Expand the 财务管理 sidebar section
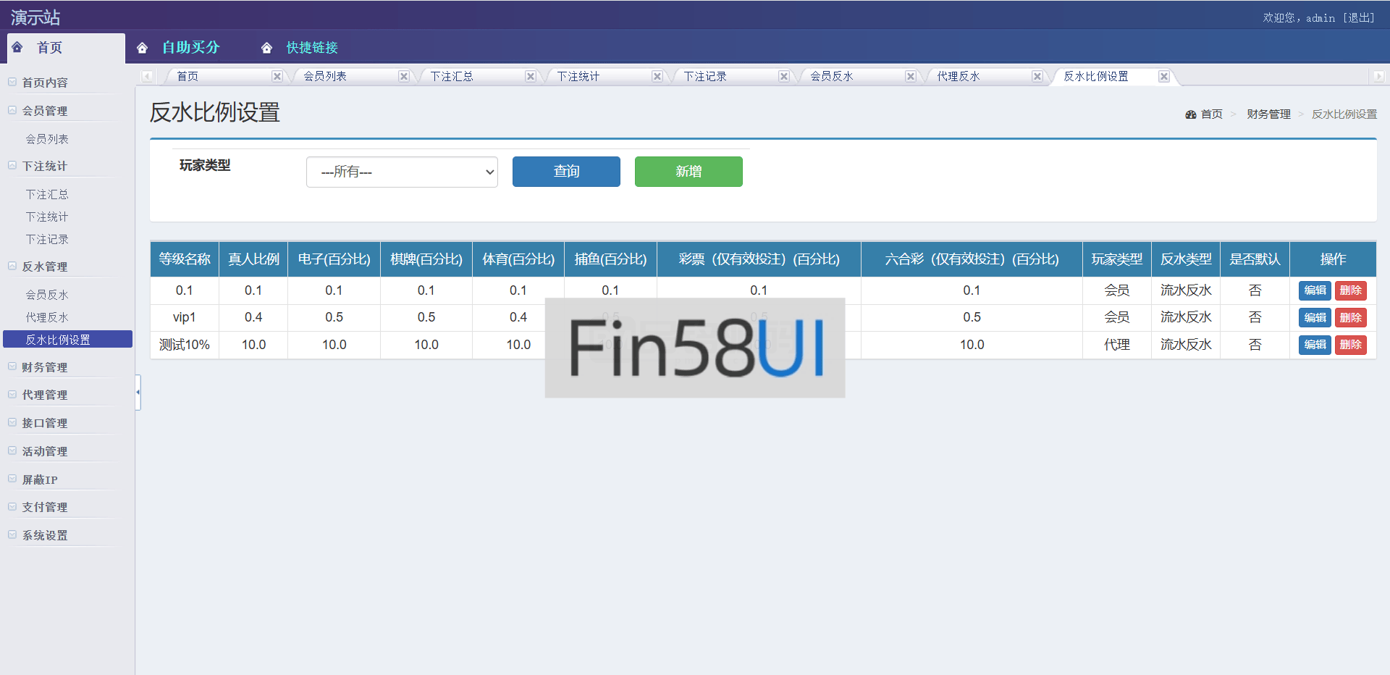 tap(44, 367)
